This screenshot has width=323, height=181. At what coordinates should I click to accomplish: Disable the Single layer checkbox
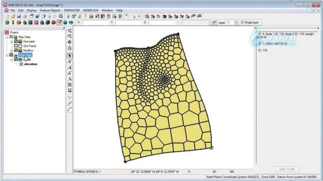tap(243, 23)
